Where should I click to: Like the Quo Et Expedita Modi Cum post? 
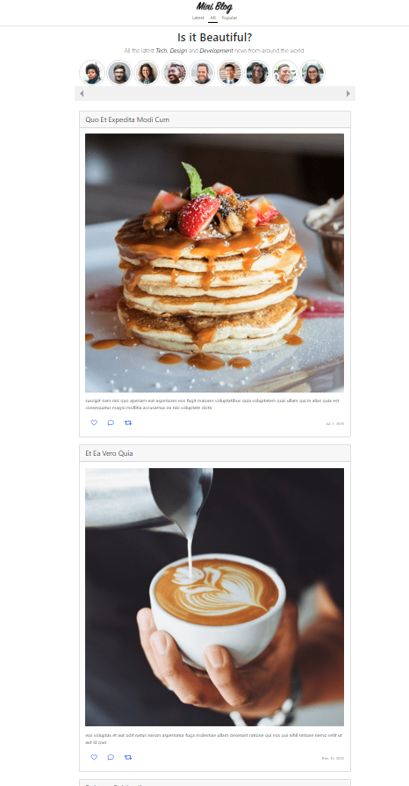94,422
